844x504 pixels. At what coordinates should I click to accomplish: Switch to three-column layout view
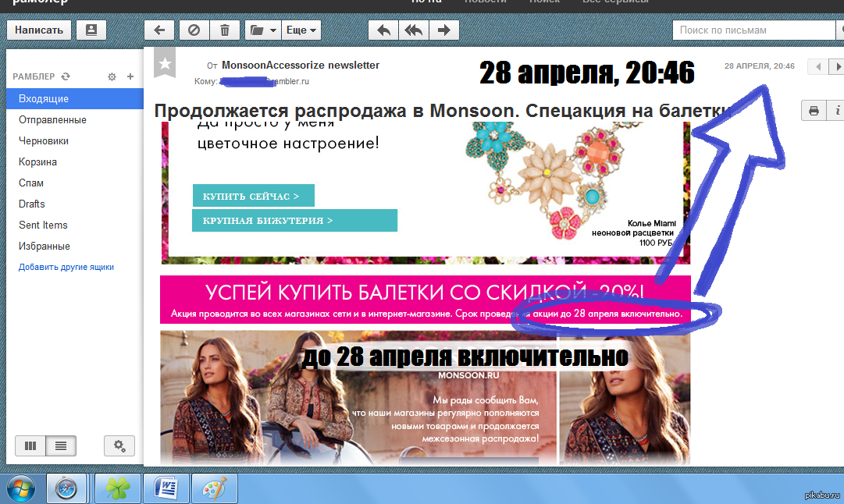coord(30,446)
